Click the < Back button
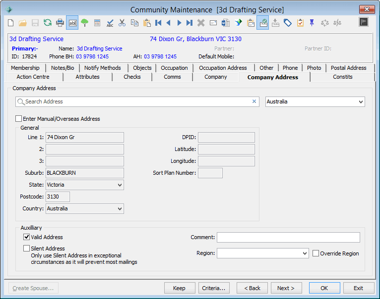380x299 pixels. point(252,288)
